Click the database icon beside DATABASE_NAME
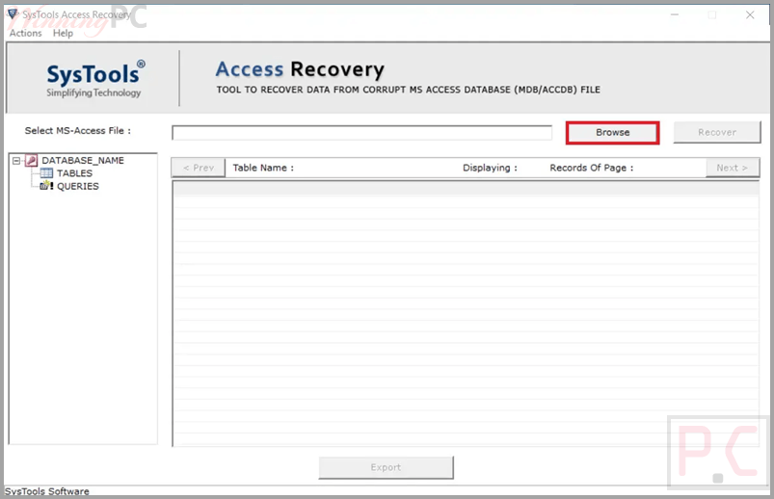The width and height of the screenshot is (774, 499). [x=31, y=161]
